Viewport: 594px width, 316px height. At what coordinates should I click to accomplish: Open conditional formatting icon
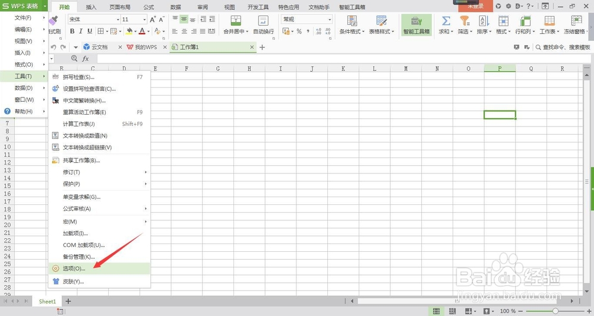(x=352, y=21)
